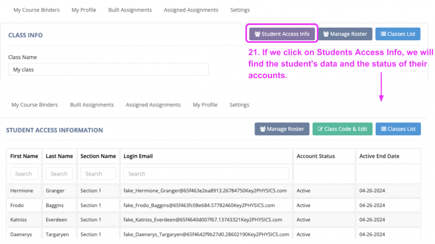Open Manage Roster in Class Info header

pyautogui.click(x=345, y=34)
